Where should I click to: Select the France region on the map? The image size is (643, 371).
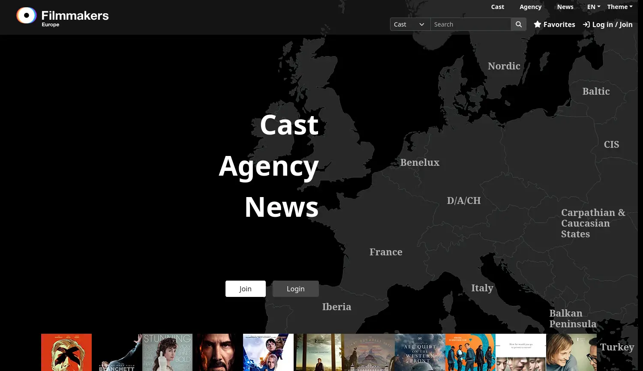click(x=386, y=252)
